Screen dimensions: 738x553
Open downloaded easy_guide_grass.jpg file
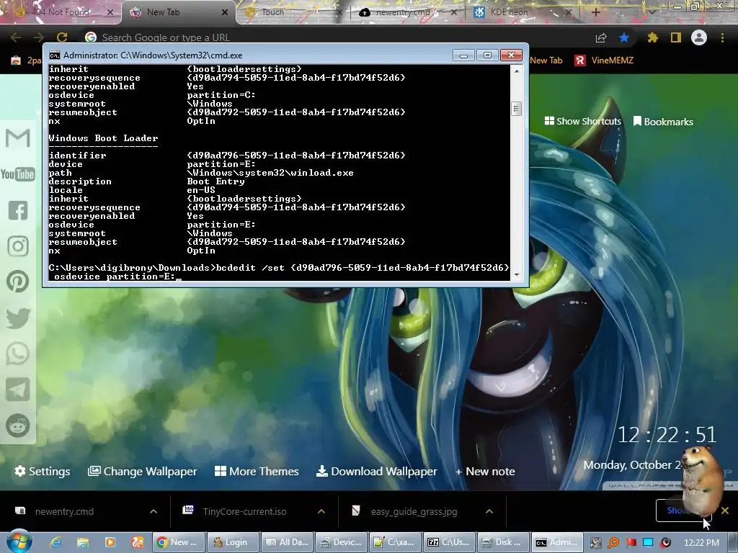tap(414, 511)
